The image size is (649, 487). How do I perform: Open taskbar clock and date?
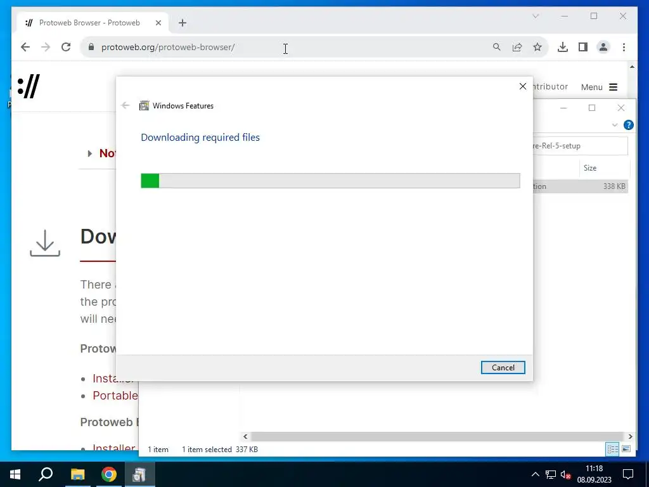[x=594, y=474]
